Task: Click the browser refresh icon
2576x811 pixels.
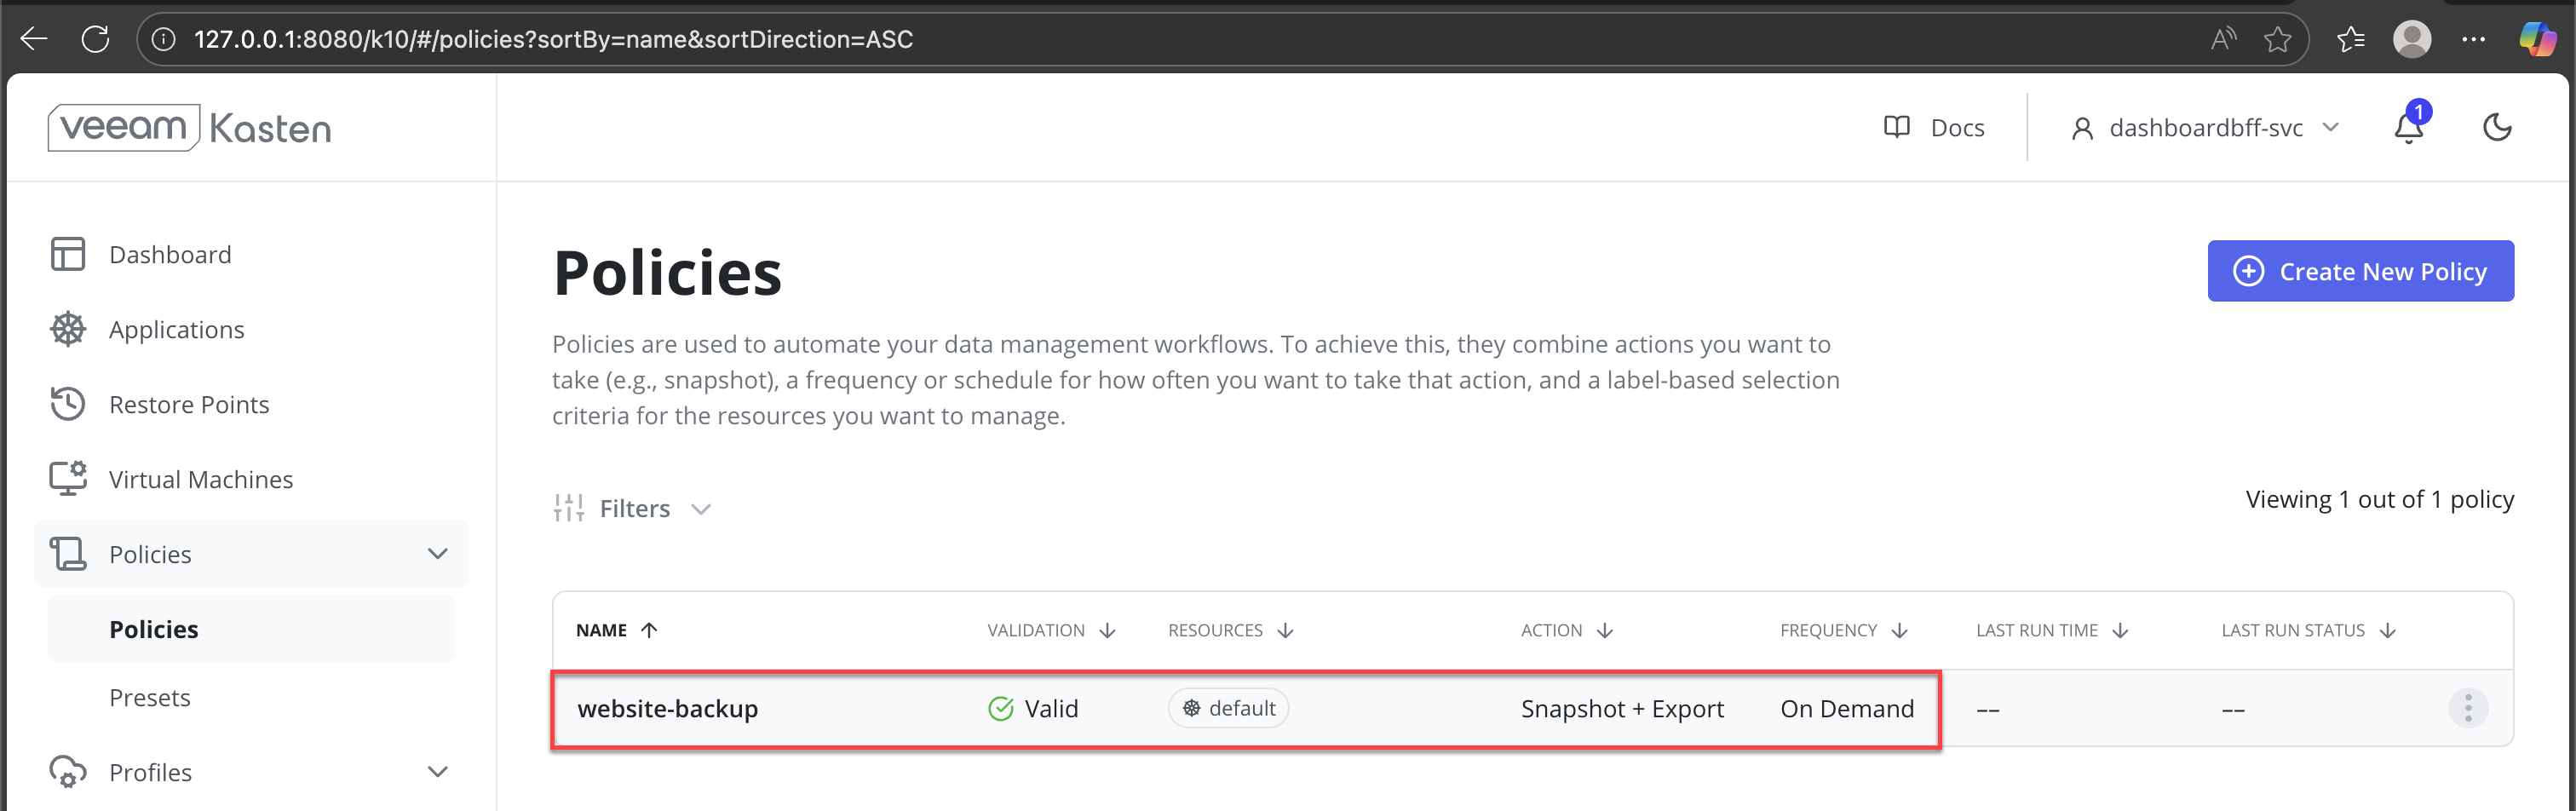Action: coord(96,39)
